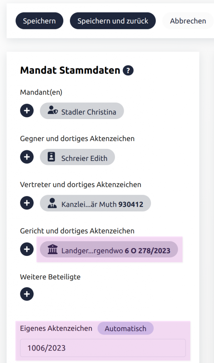Add Weitere Beteiligte with plus icon
This screenshot has height=363, width=214.
[27, 294]
